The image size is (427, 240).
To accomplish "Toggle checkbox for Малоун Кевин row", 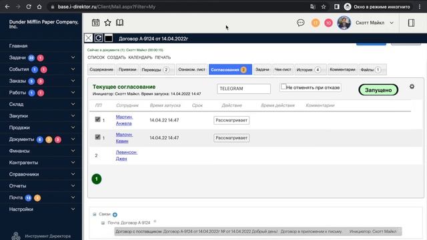I will [x=97, y=137].
